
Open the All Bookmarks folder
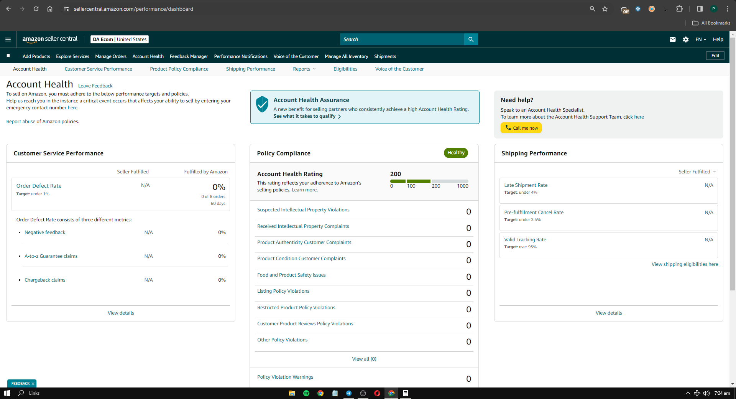[711, 23]
